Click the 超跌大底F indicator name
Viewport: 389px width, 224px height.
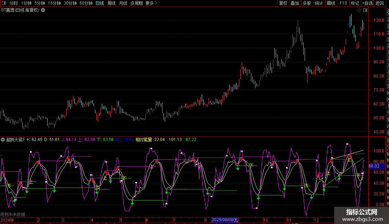coord(15,140)
